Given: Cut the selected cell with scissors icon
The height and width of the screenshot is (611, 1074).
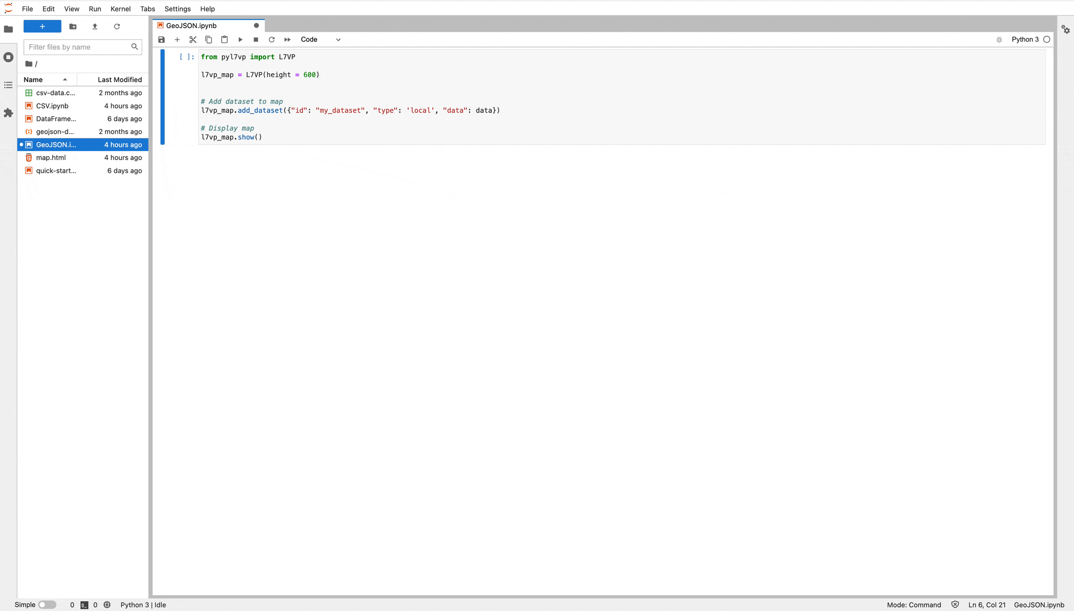Looking at the screenshot, I should point(193,39).
